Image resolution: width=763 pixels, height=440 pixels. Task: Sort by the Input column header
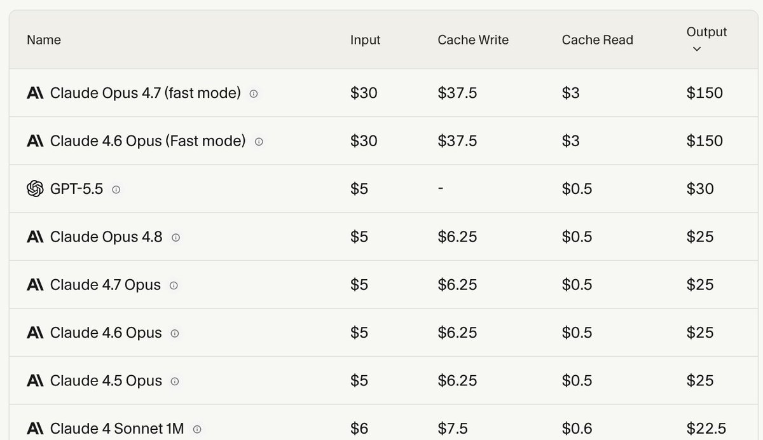tap(365, 39)
